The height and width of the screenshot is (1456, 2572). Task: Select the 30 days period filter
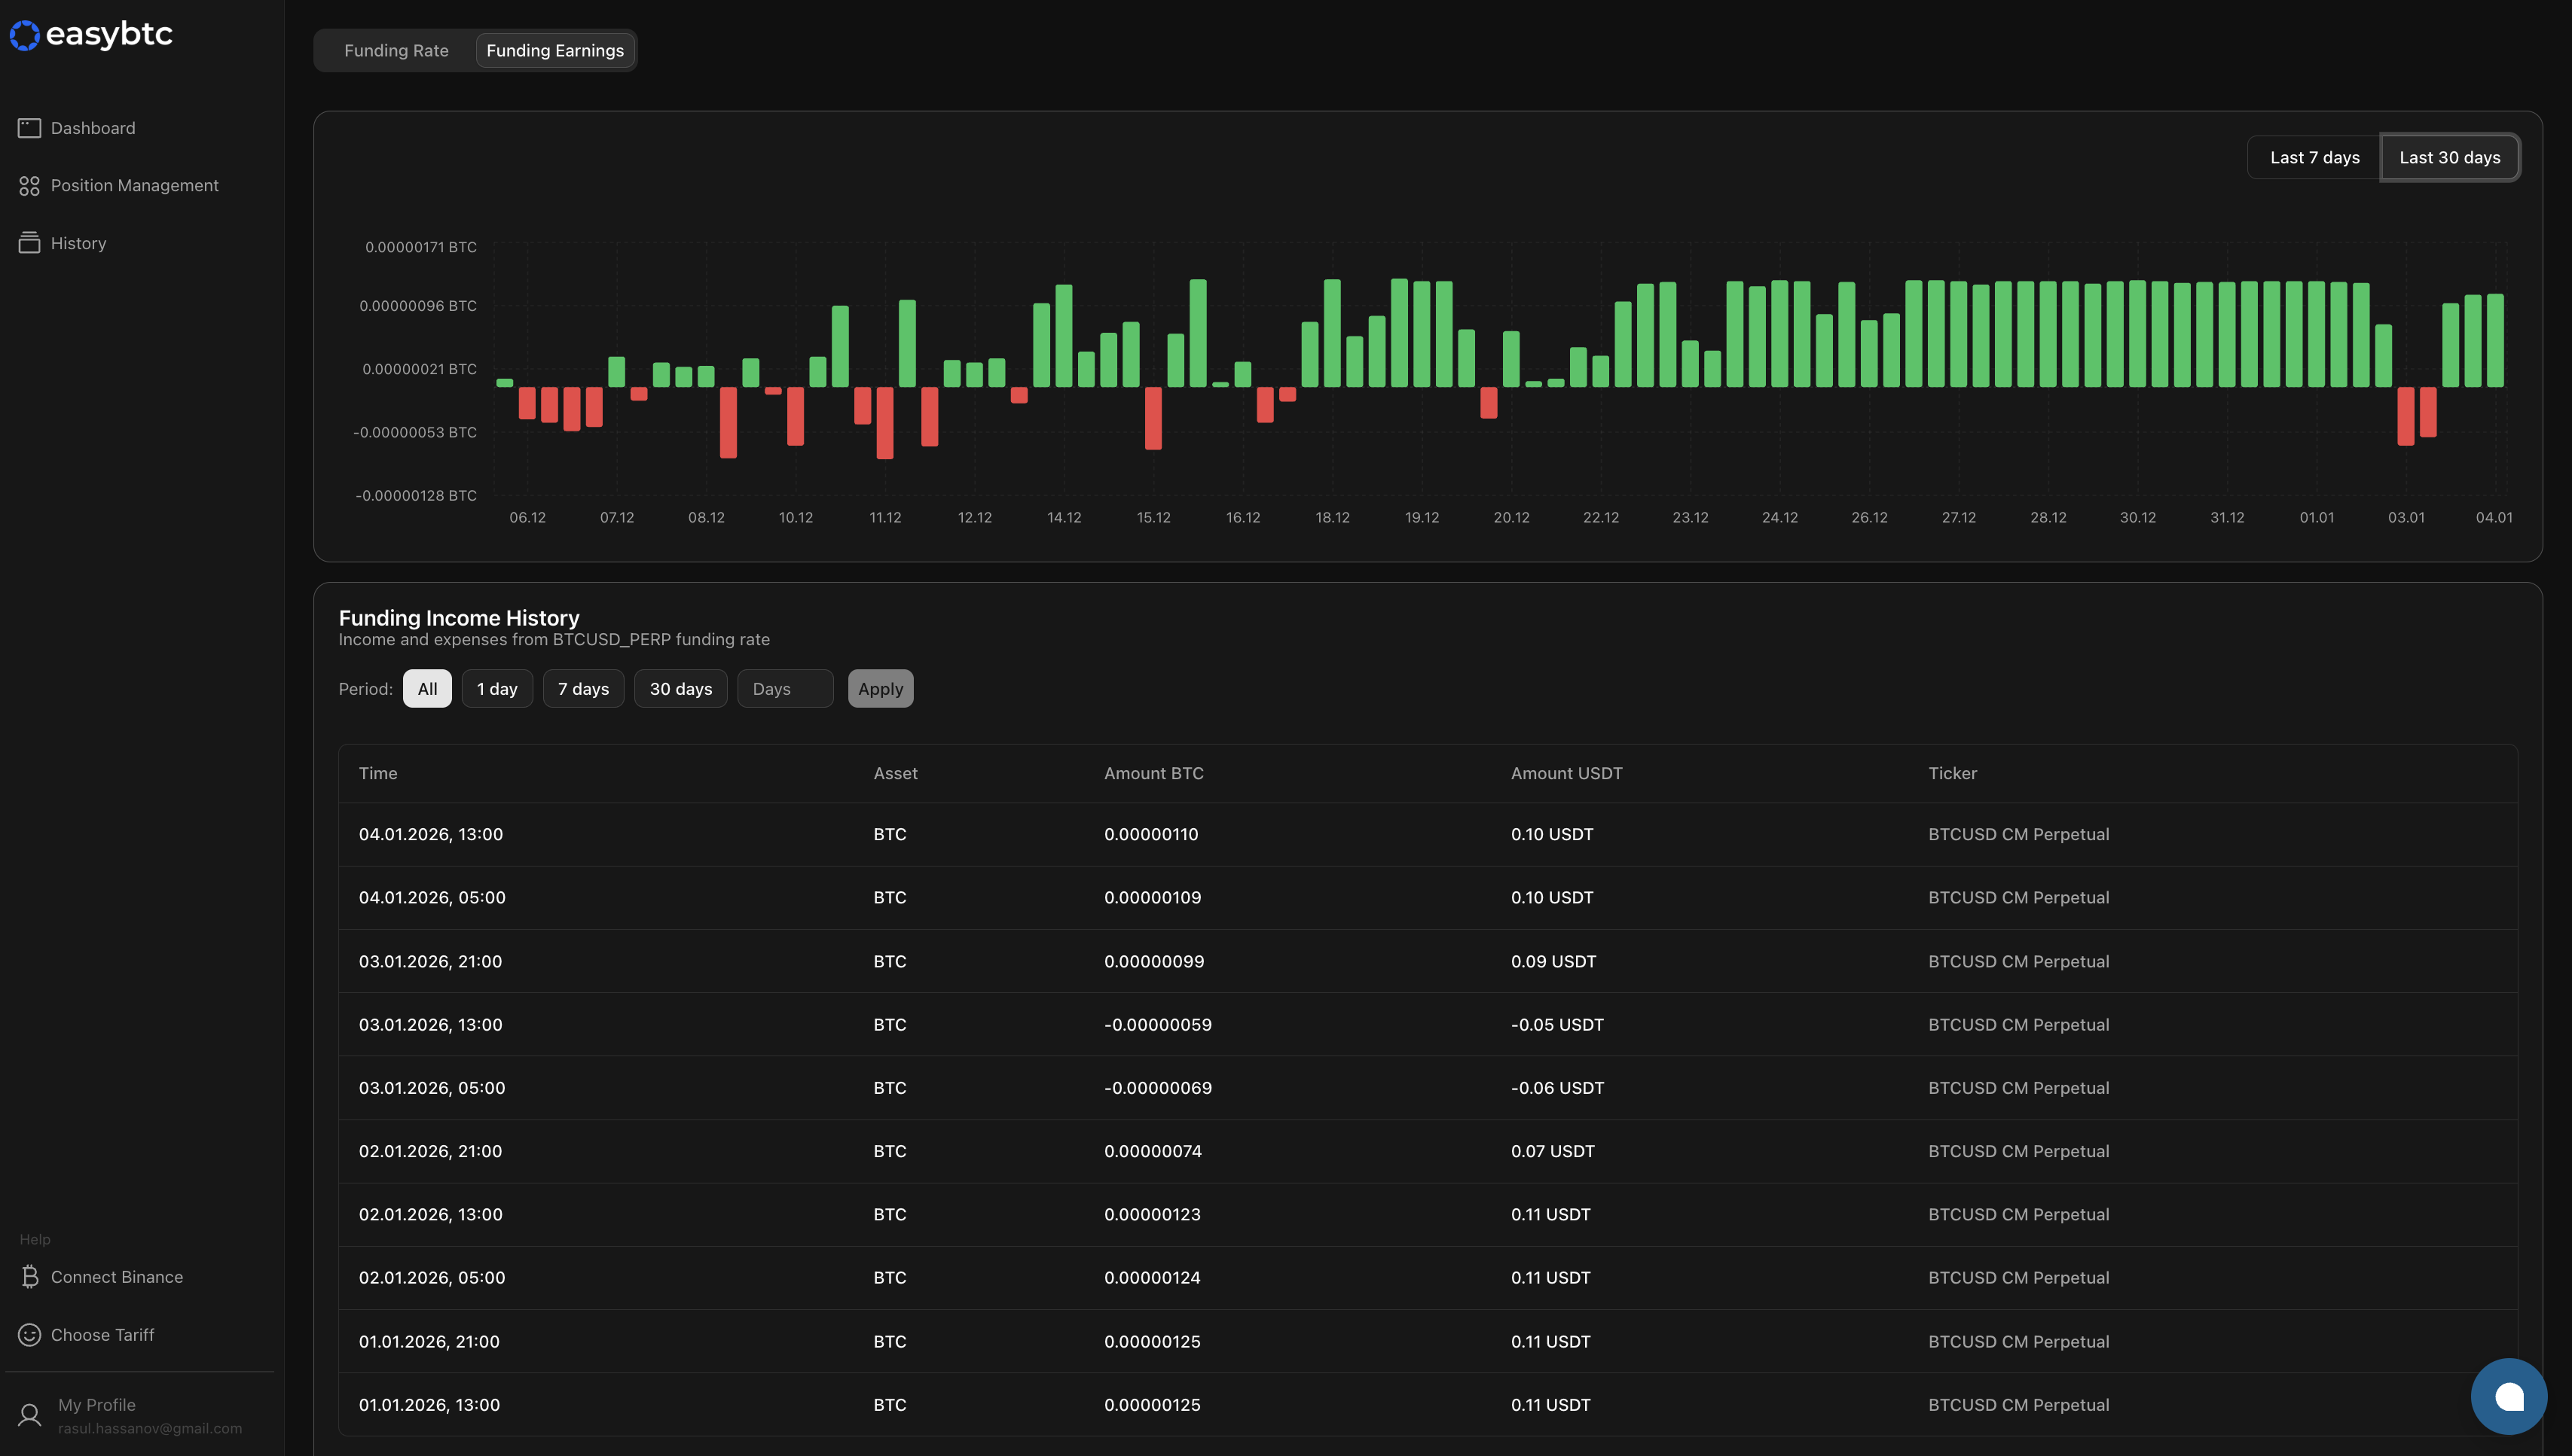click(x=680, y=688)
